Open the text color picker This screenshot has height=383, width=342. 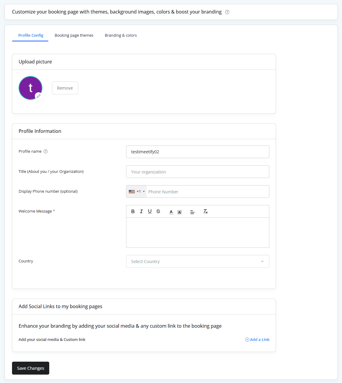pos(171,212)
